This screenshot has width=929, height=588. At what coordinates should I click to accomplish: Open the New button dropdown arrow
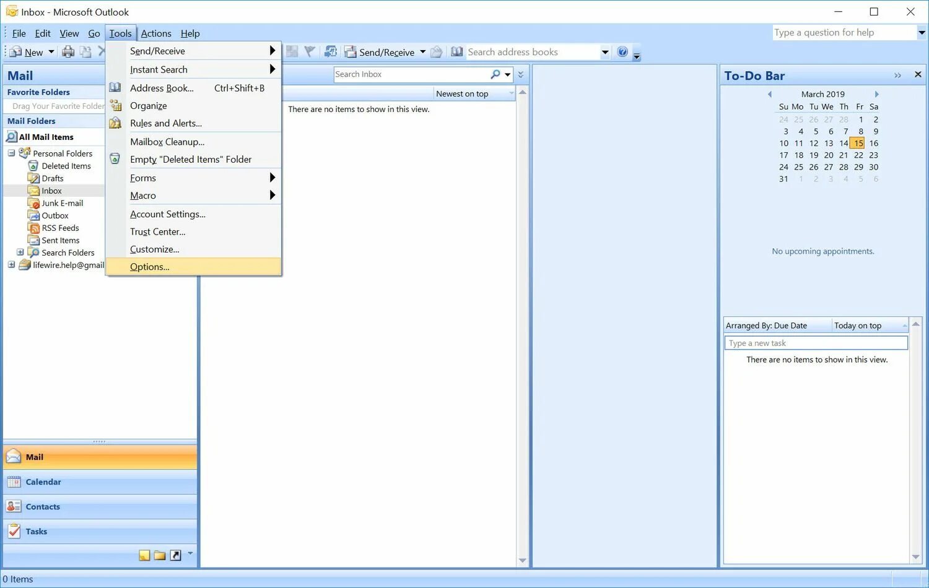pos(51,52)
